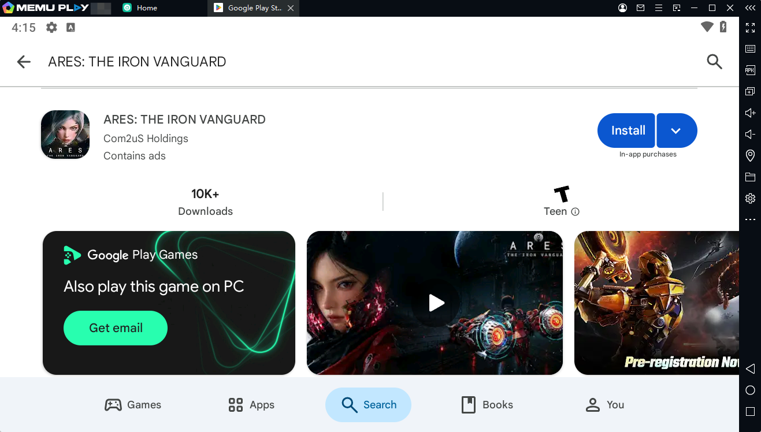The width and height of the screenshot is (761, 432).
Task: Click the battery charging status icon
Action: (723, 27)
